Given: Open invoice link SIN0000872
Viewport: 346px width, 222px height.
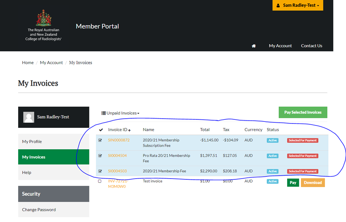Looking at the screenshot, I should click(119, 140).
